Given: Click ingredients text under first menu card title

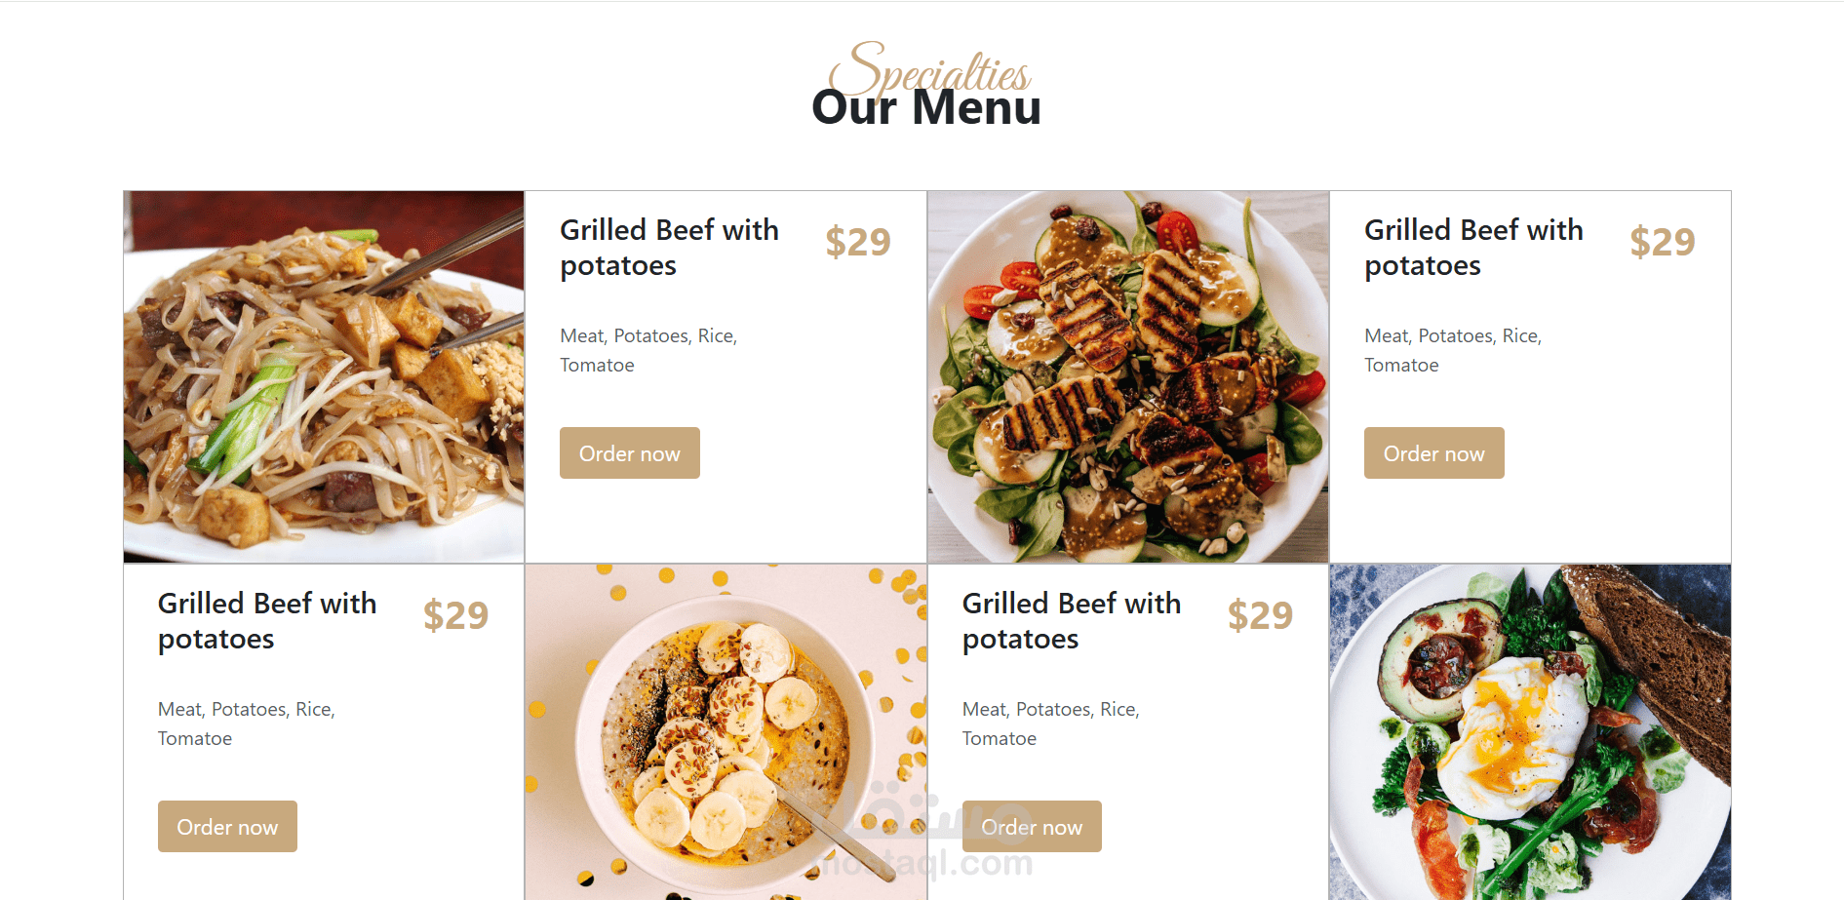Looking at the screenshot, I should coord(648,350).
